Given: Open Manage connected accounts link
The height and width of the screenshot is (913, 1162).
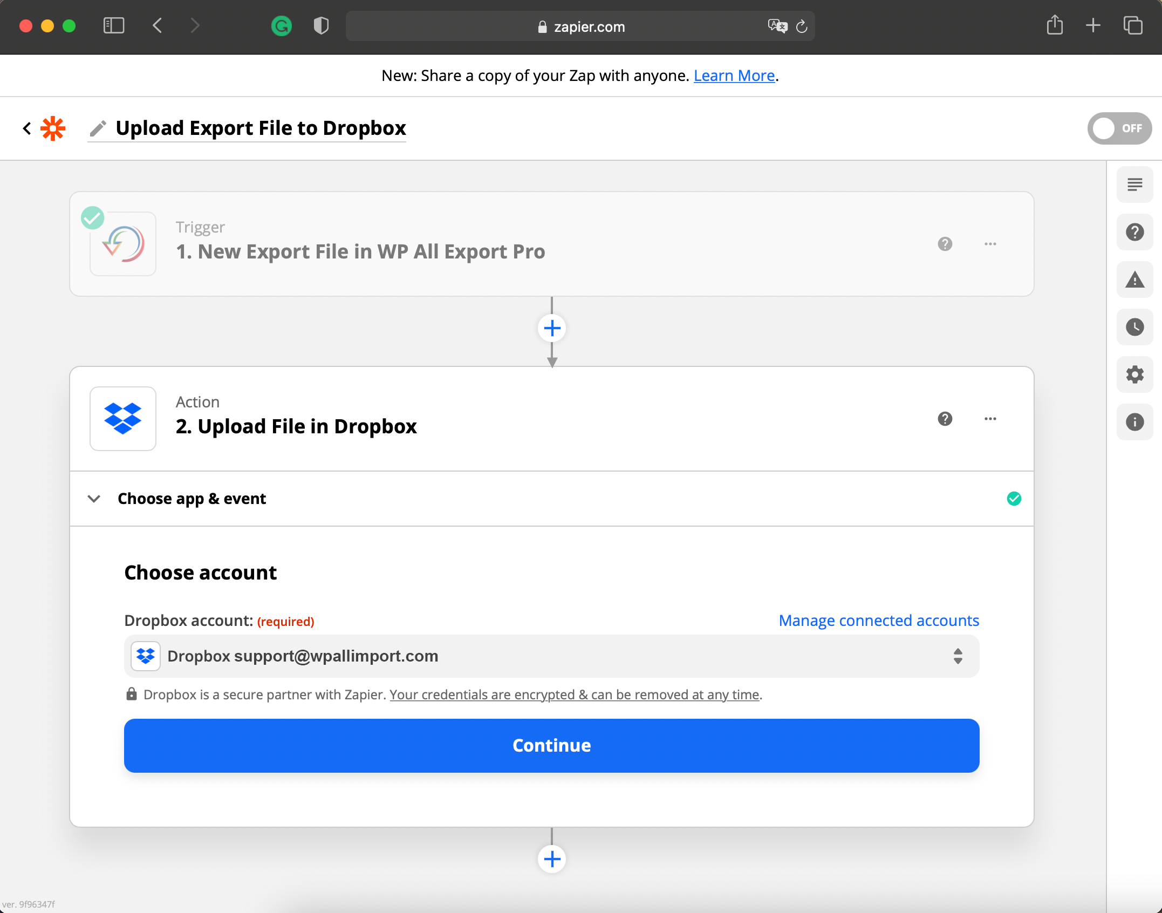Looking at the screenshot, I should (x=878, y=621).
